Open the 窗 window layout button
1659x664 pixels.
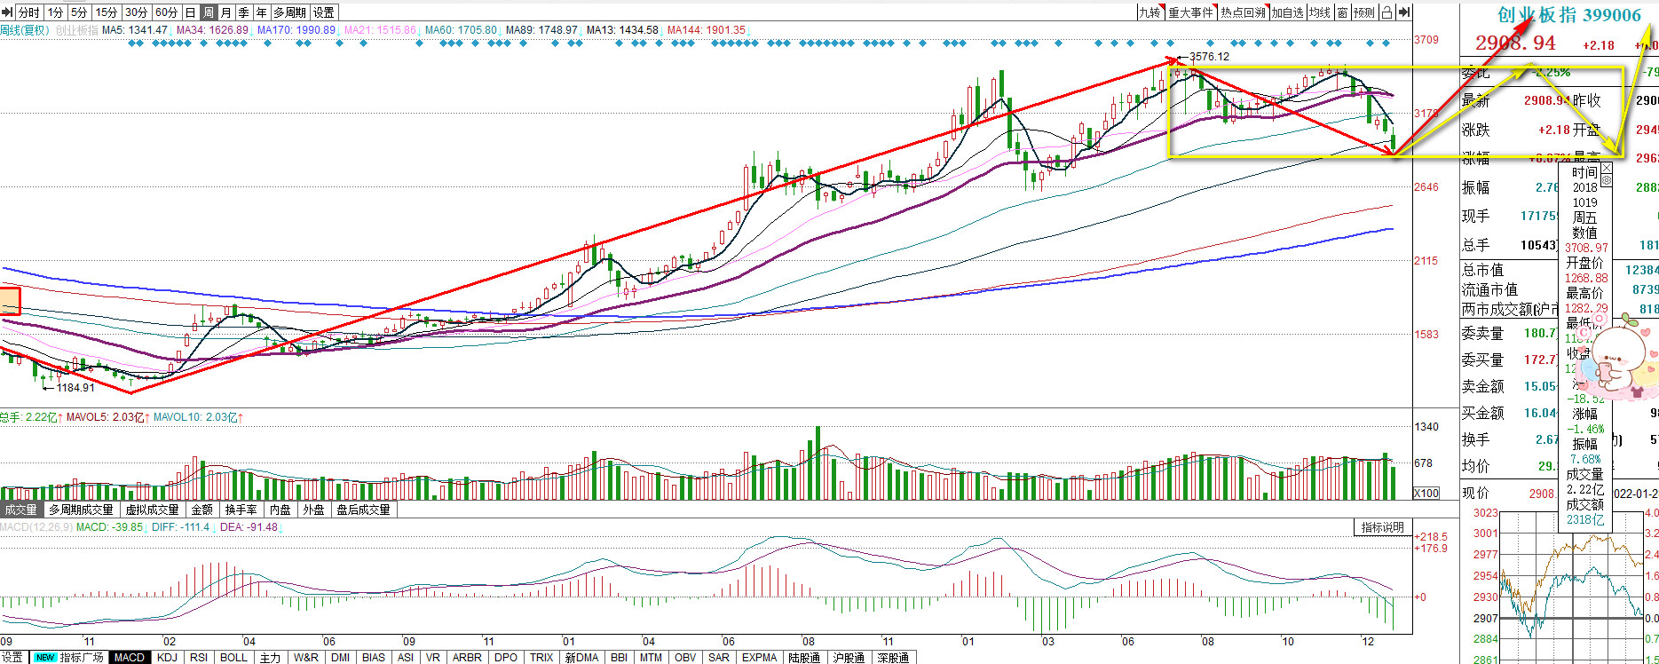coord(1343,12)
